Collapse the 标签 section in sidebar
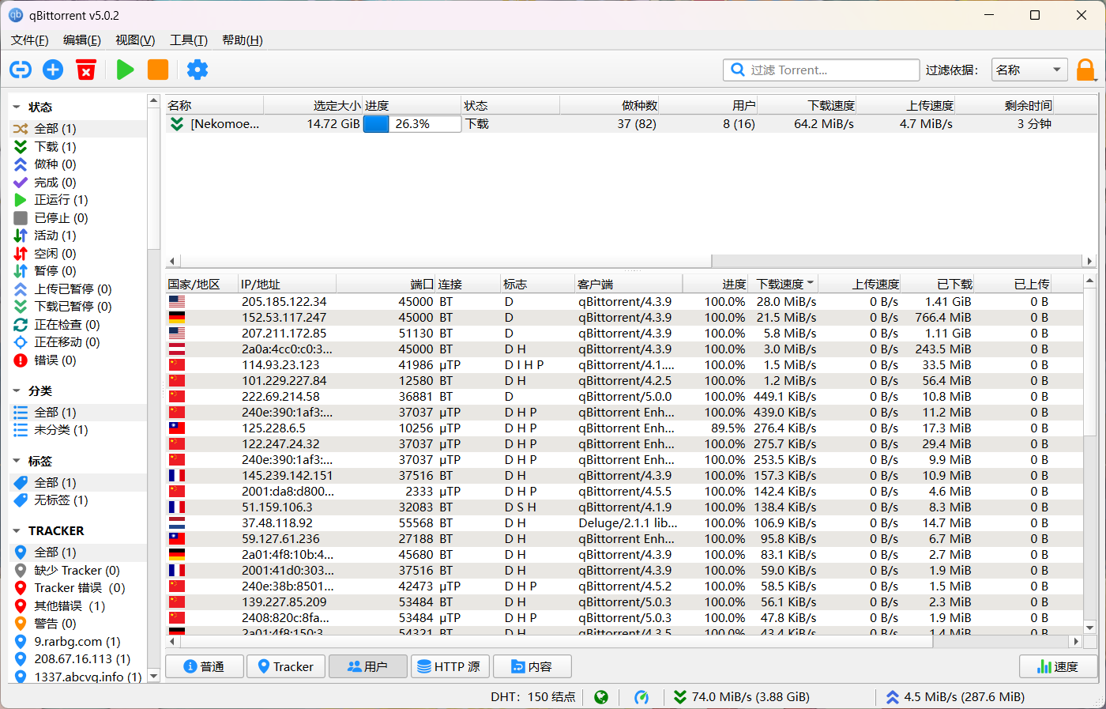 [x=17, y=461]
